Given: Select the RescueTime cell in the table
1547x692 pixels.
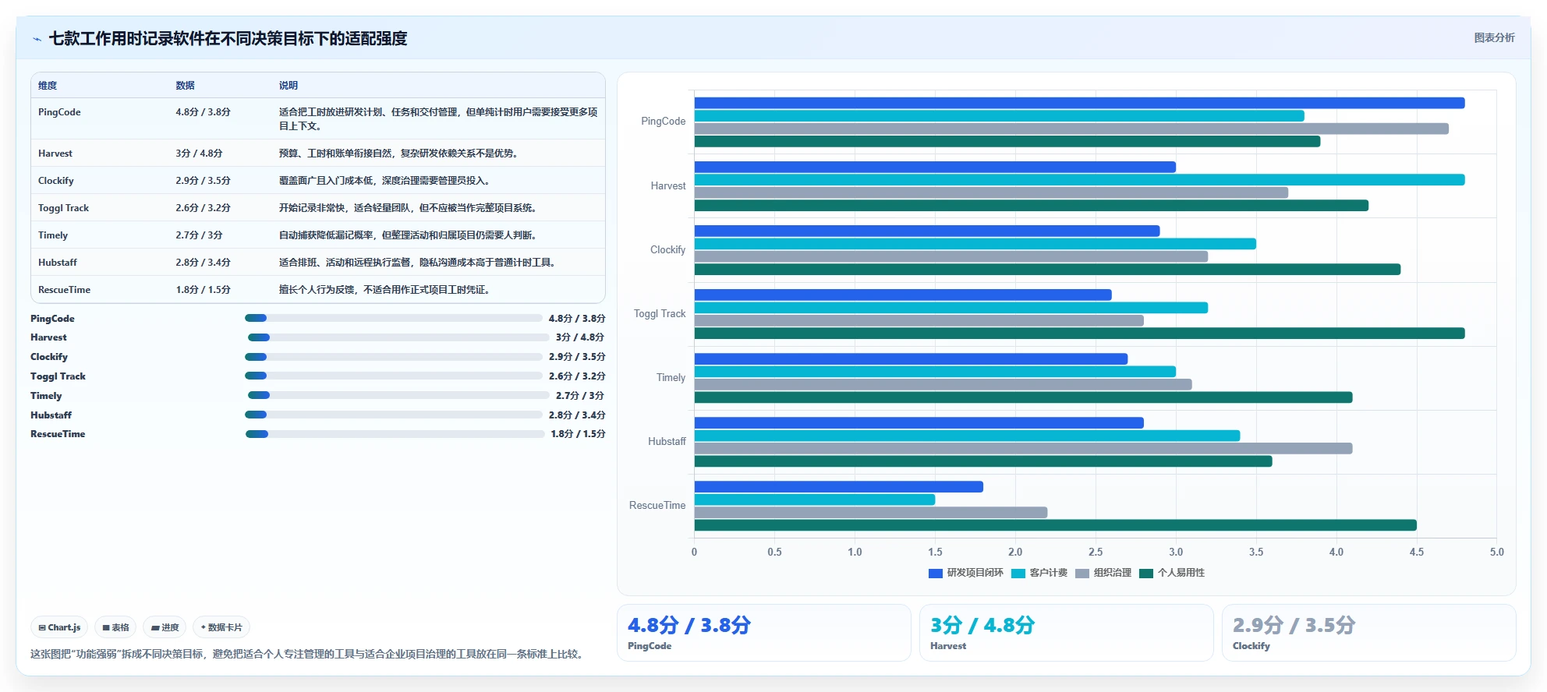Looking at the screenshot, I should click(x=64, y=290).
